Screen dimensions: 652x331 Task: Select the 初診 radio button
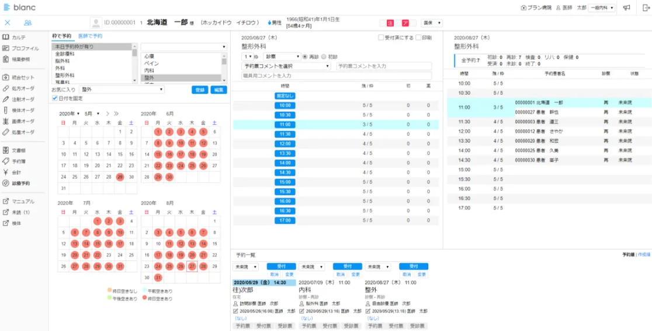point(324,57)
